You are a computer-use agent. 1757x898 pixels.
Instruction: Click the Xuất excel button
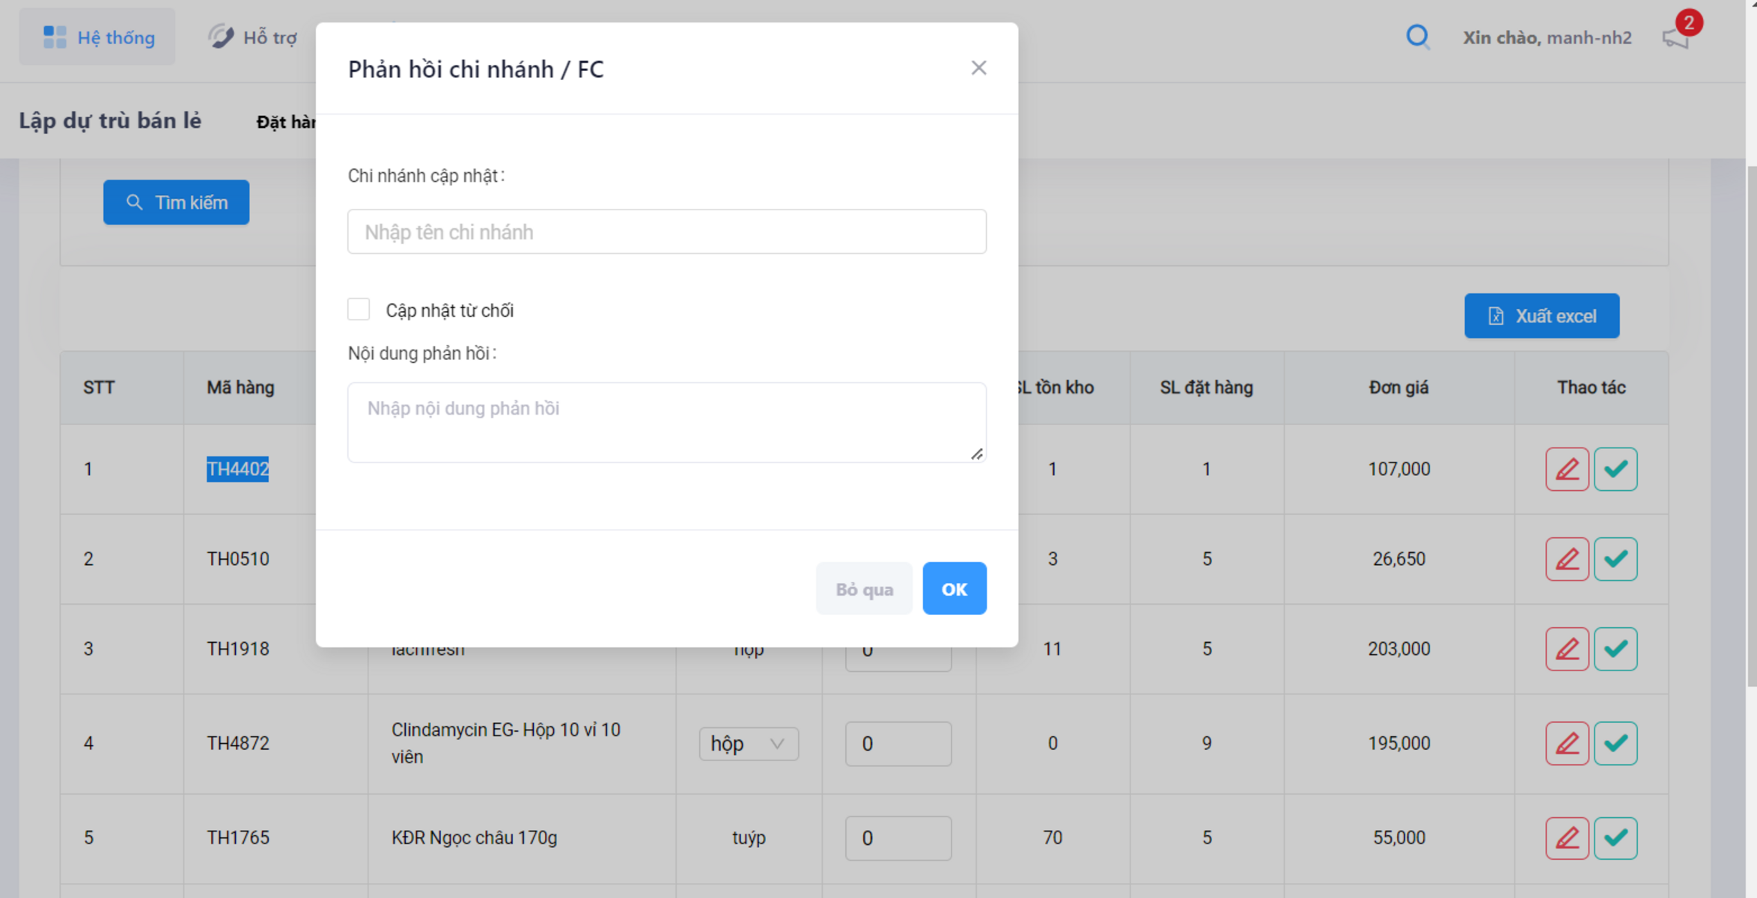pyautogui.click(x=1541, y=316)
